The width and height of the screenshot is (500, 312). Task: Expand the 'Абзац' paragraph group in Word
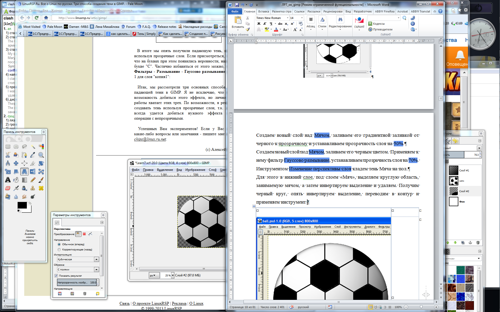pos(311,23)
